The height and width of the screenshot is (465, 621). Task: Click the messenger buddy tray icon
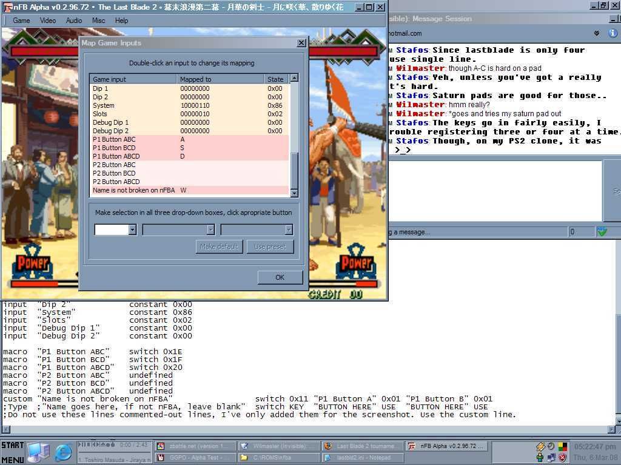[x=540, y=458]
